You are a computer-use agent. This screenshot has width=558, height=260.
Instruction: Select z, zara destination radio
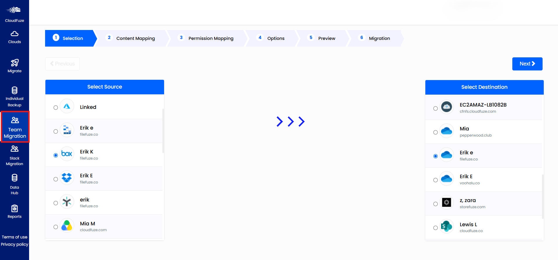pyautogui.click(x=436, y=204)
